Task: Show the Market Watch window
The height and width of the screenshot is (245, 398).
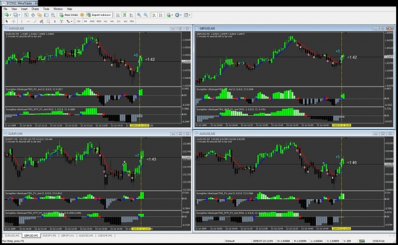Action: [x=26, y=15]
